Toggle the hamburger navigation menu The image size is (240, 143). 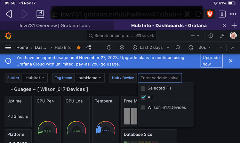click(8, 47)
